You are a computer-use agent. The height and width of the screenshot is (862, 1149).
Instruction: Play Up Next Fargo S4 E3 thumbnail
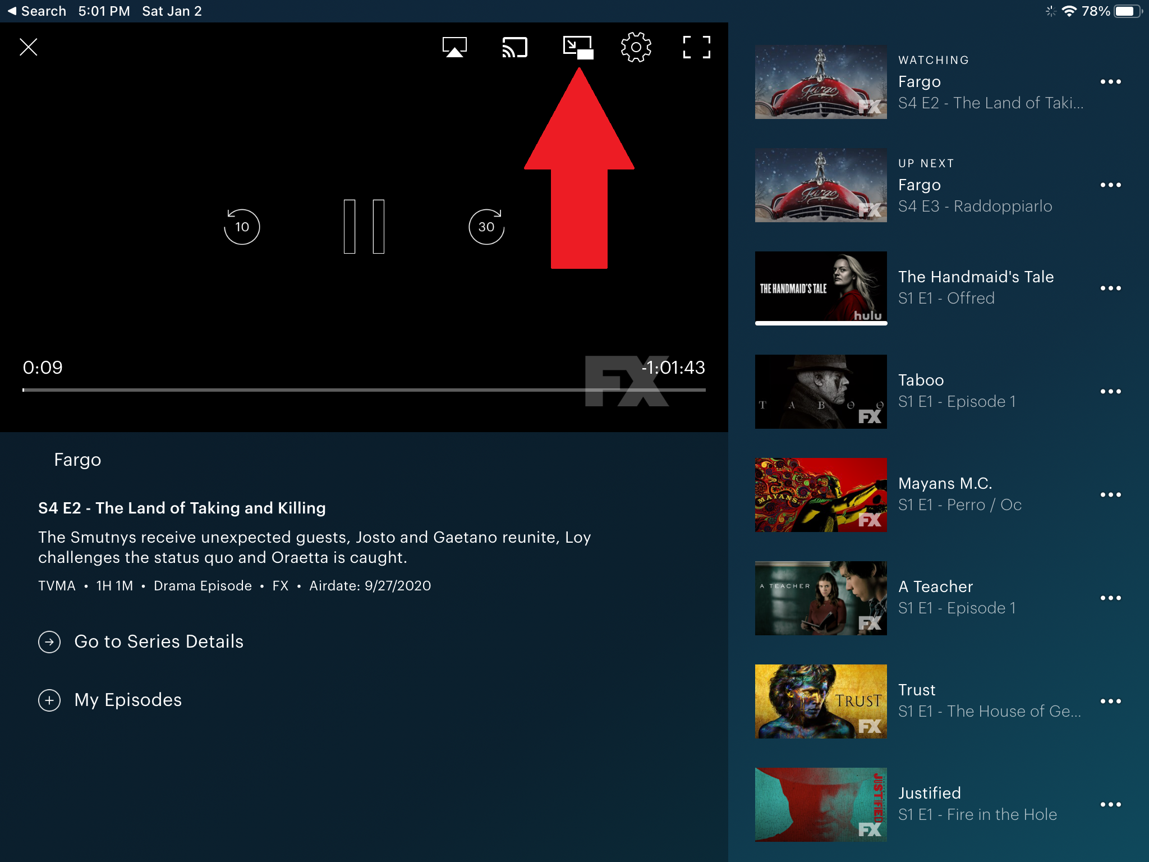coord(821,185)
